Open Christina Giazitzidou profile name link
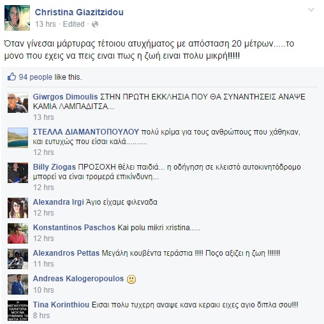The width and height of the screenshot is (324, 324). pos(79,12)
